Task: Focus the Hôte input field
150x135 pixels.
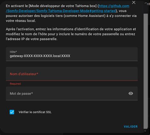Action: (72, 54)
